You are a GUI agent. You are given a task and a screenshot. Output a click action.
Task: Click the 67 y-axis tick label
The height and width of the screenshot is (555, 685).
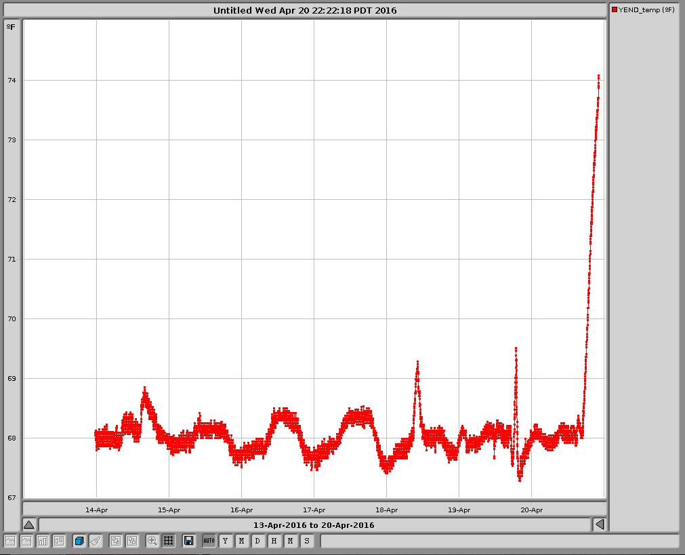click(12, 498)
